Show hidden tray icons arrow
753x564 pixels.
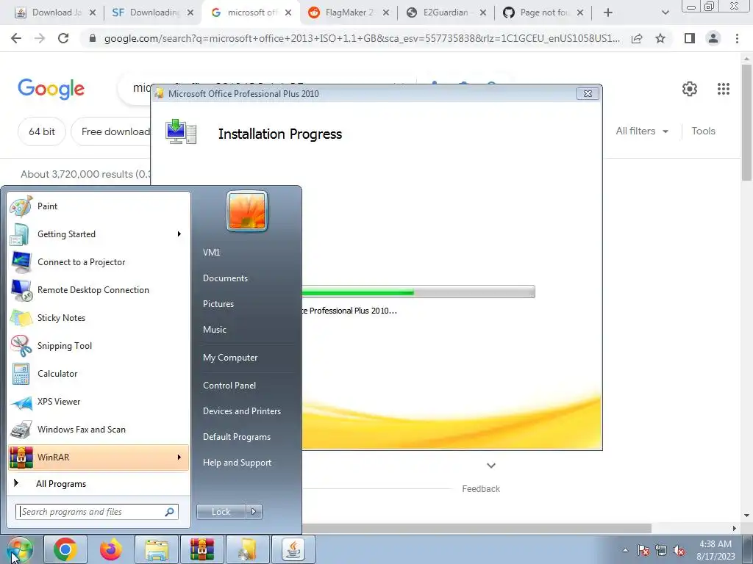point(625,551)
